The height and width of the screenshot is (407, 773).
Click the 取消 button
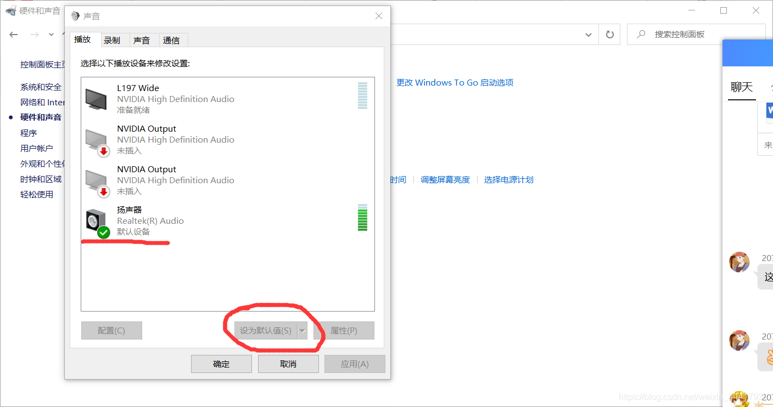click(x=288, y=364)
